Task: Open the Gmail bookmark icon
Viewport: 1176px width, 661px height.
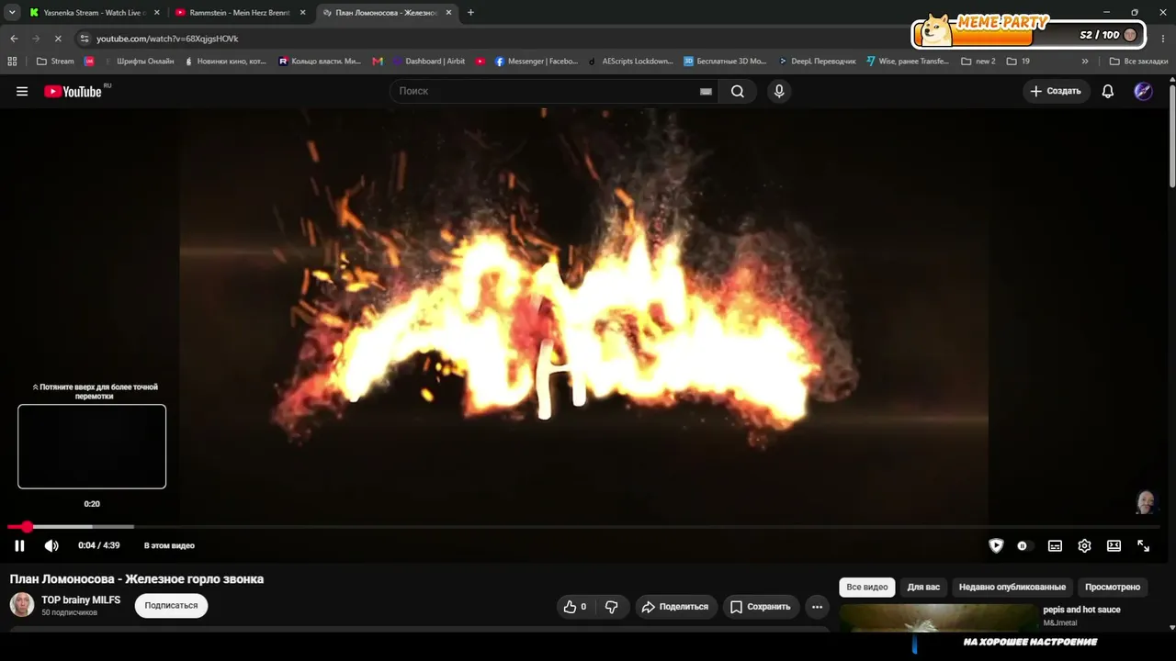Action: point(378,62)
